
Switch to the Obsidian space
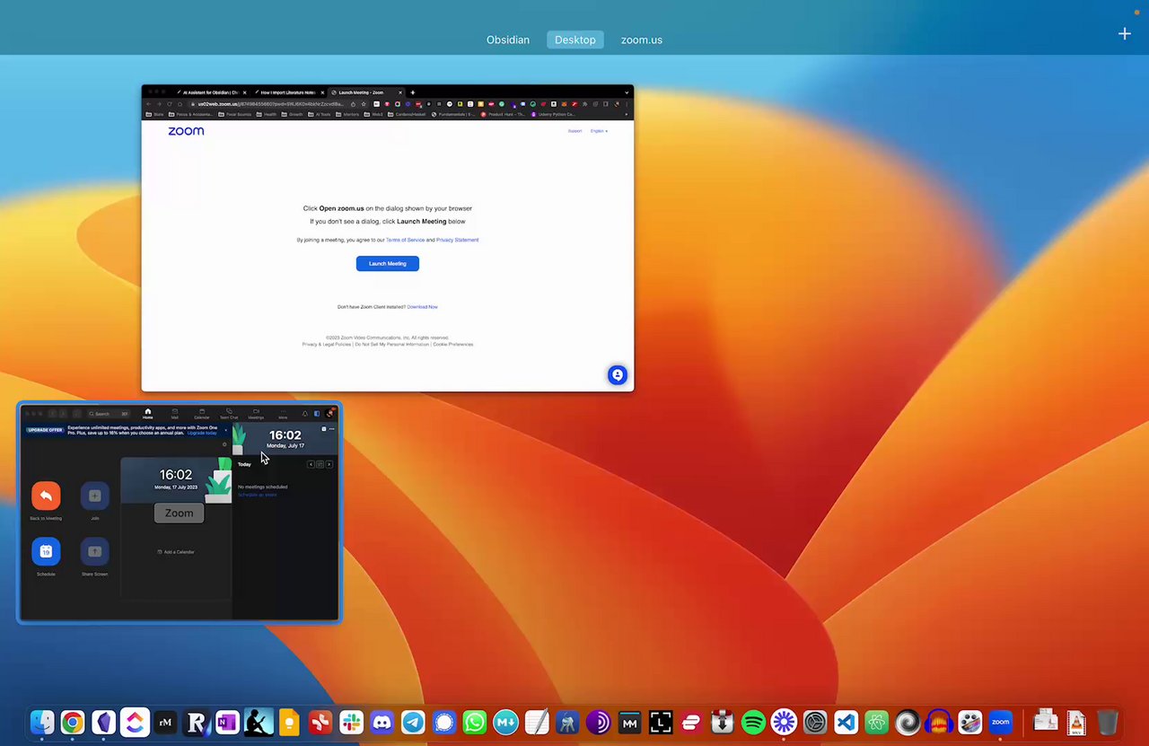tap(508, 39)
